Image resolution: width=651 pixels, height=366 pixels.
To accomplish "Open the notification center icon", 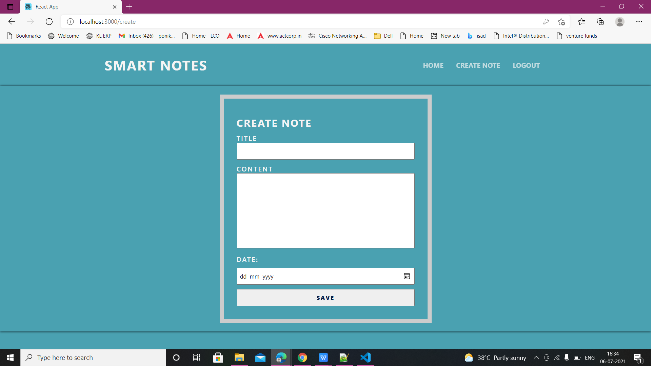I will [x=637, y=358].
